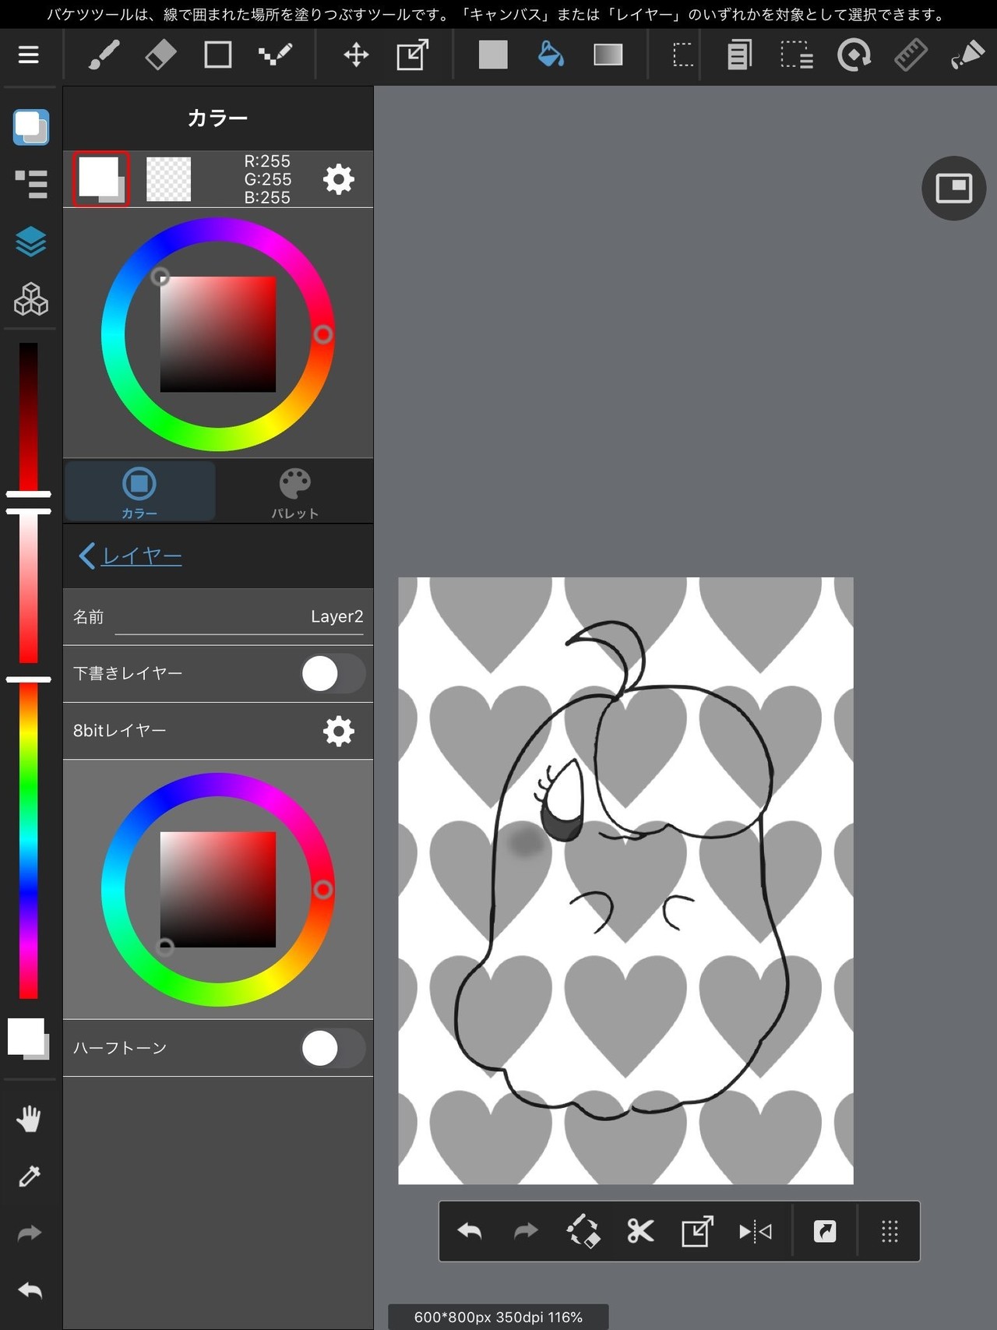Click the layer name field Layer2
Viewport: 997px width, 1330px height.
239,617
